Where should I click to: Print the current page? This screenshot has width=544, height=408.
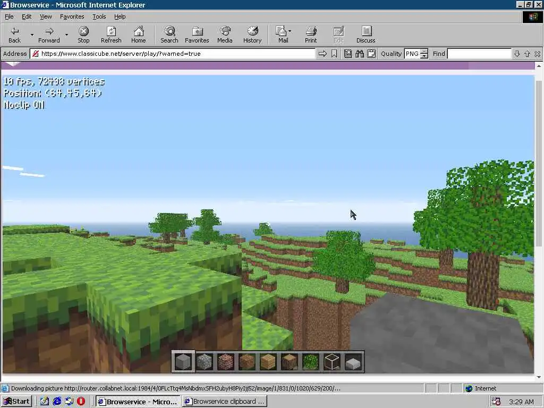pos(311,35)
